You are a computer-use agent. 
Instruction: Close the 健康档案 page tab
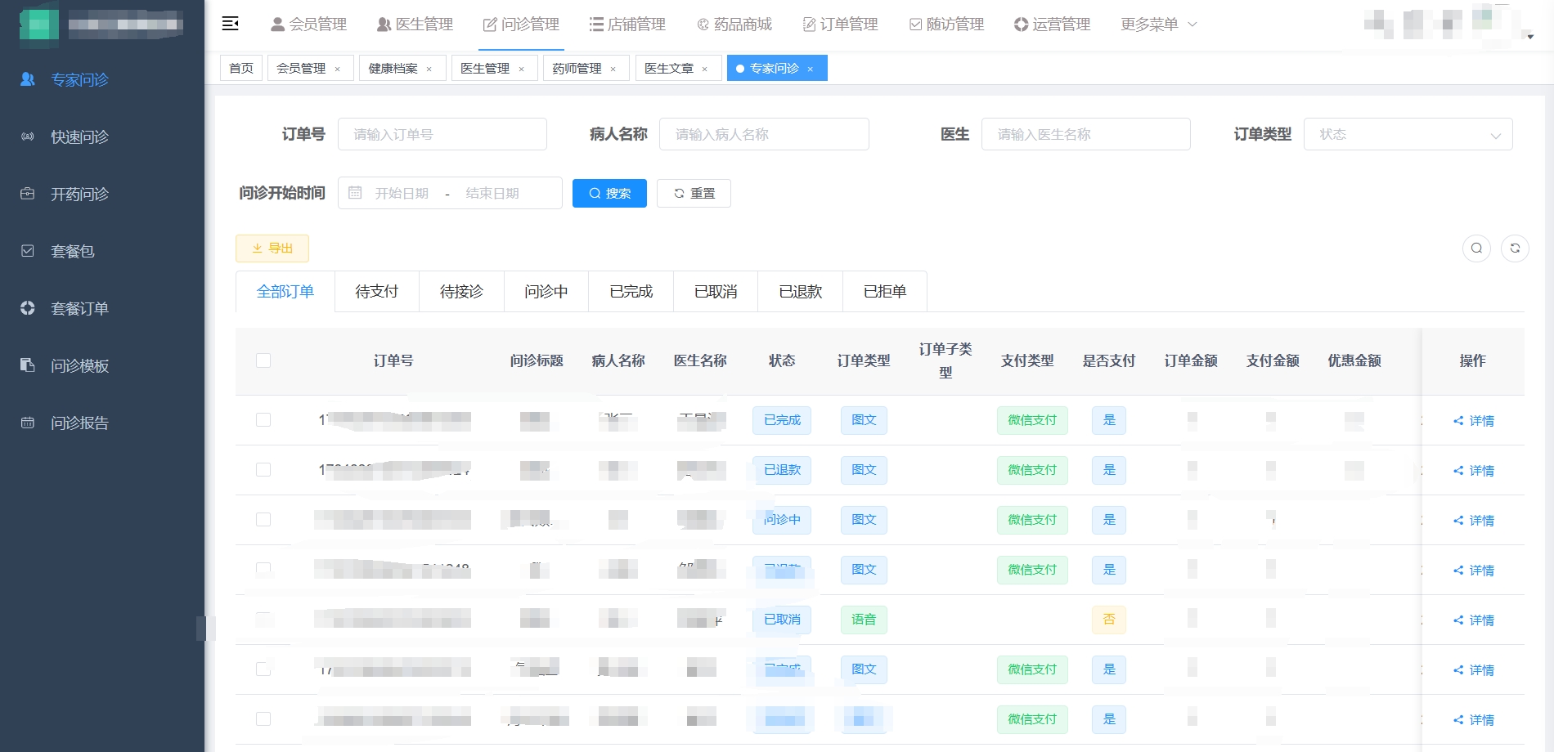click(429, 69)
